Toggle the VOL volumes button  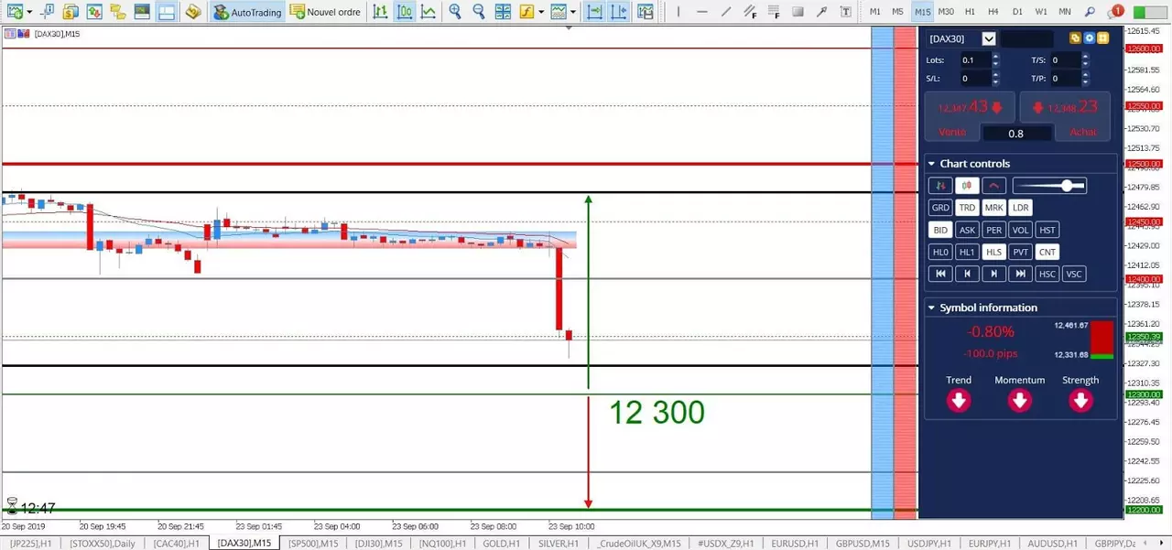[x=1021, y=230]
